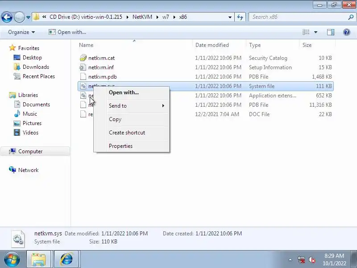Image resolution: width=357 pixels, height=268 pixels.
Task: Select Favorites in navigation pane
Action: point(29,48)
